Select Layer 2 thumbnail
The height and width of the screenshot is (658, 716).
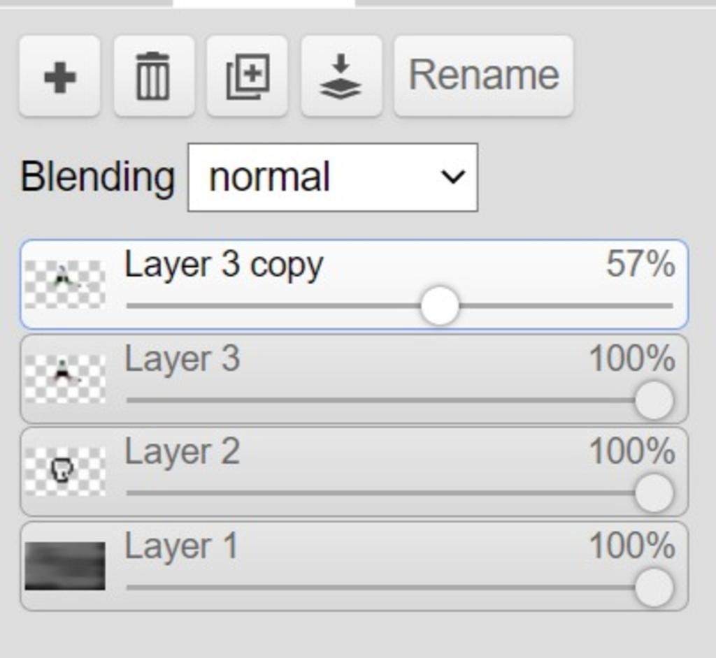pos(65,471)
